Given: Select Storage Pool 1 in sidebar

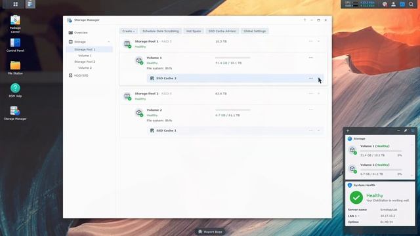Looking at the screenshot, I should tap(89, 50).
